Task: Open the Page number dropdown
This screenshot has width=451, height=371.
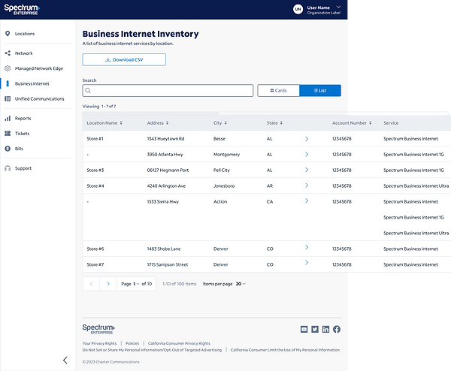Action: [x=136, y=284]
